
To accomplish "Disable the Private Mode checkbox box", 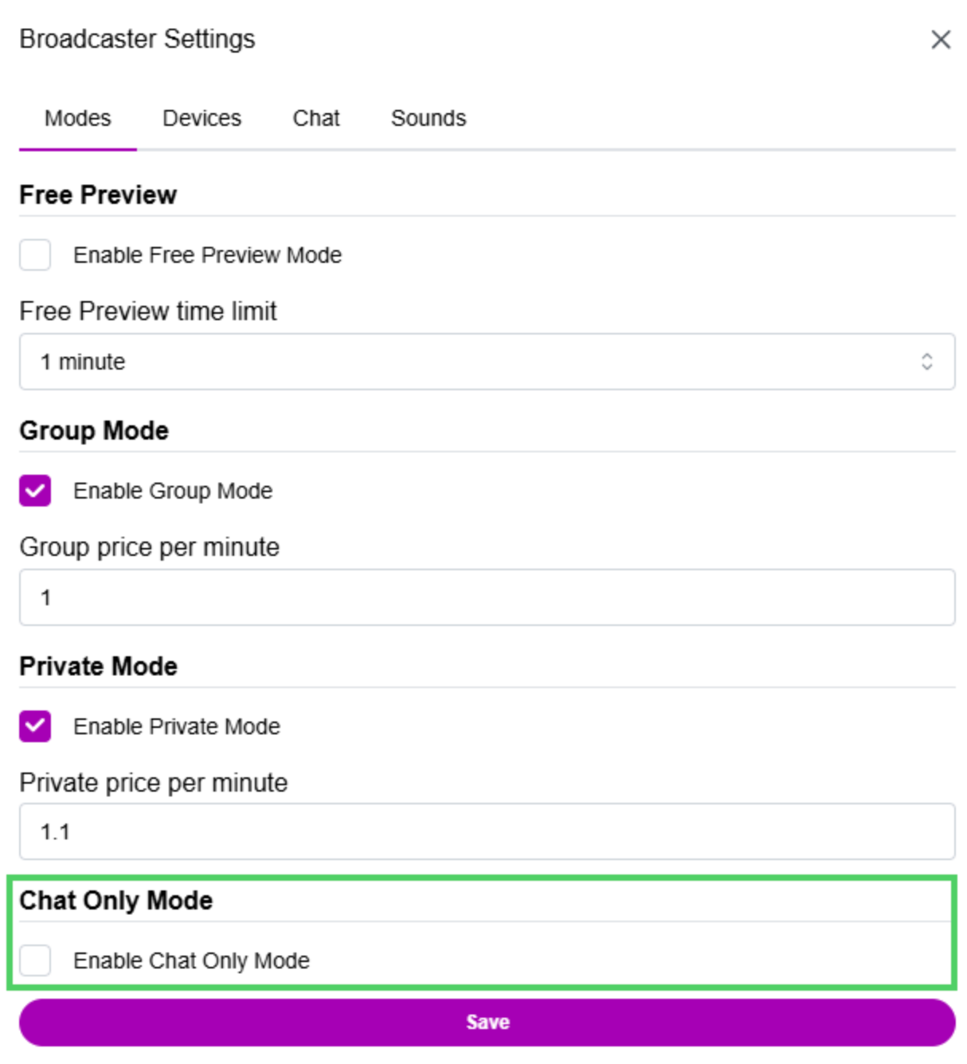I will pos(35,726).
